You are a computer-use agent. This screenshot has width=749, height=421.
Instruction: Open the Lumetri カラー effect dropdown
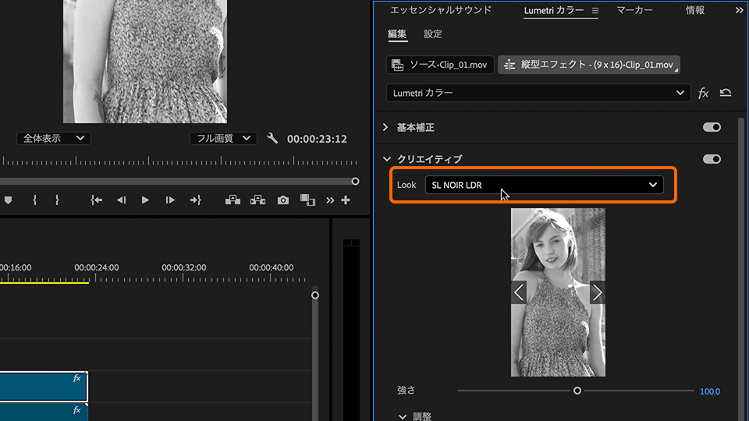click(538, 93)
